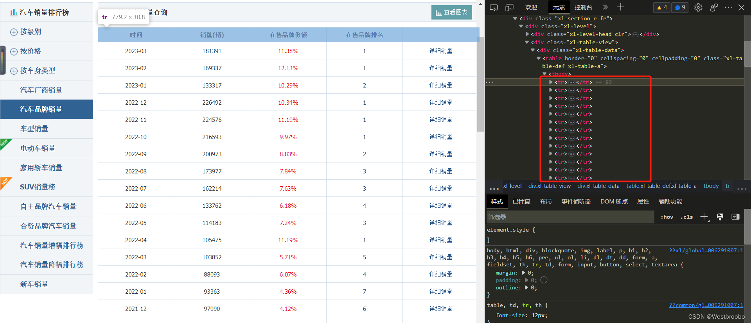Expand the 按级别 plus icon
The image size is (751, 323).
[x=14, y=32]
